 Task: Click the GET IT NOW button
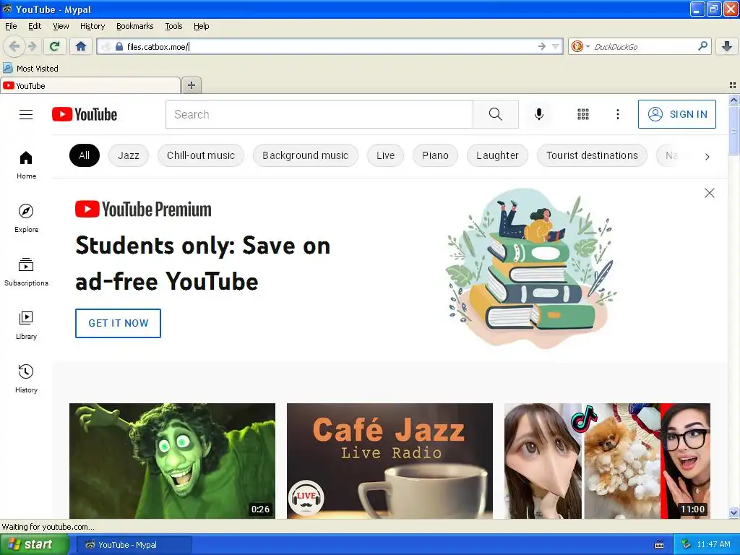tap(118, 323)
